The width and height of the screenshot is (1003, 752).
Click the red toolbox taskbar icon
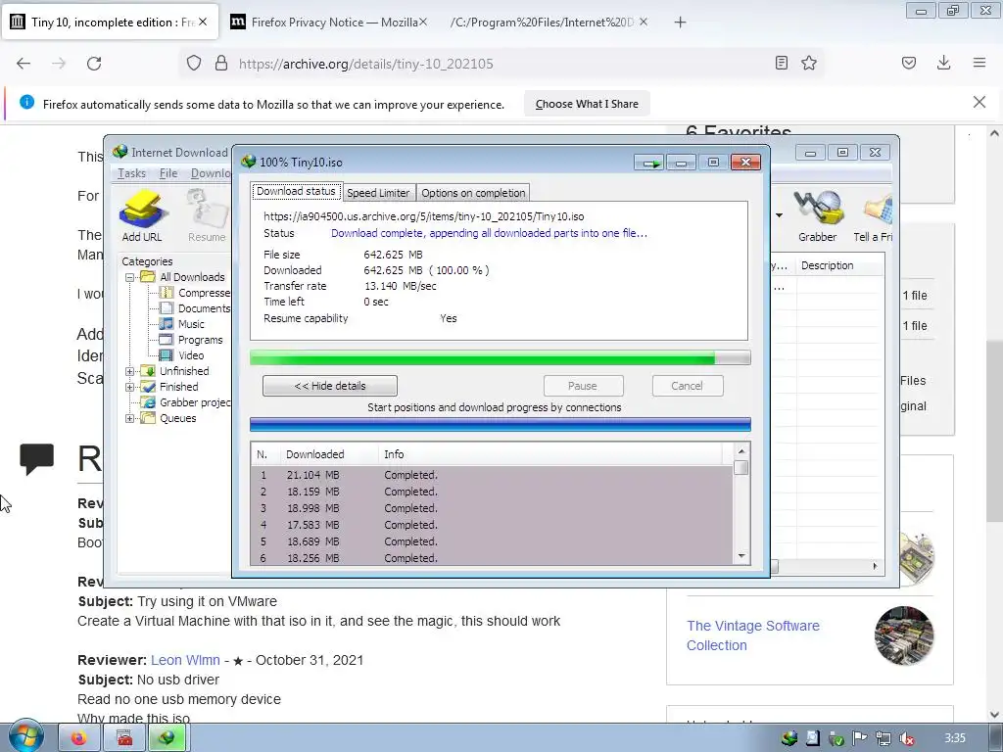[x=124, y=738]
